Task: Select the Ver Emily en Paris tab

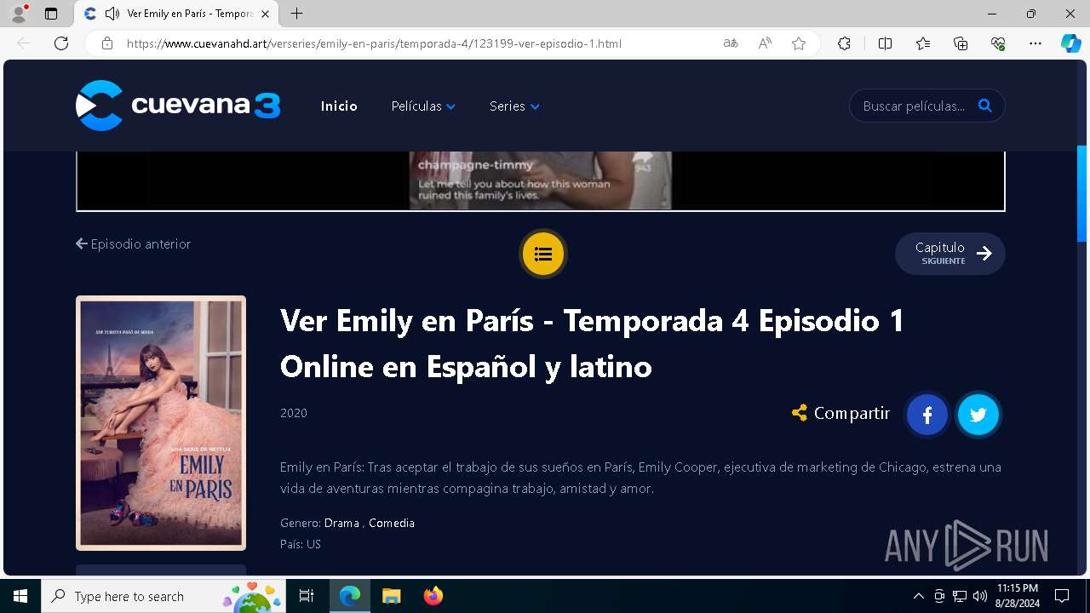Action: 177,14
